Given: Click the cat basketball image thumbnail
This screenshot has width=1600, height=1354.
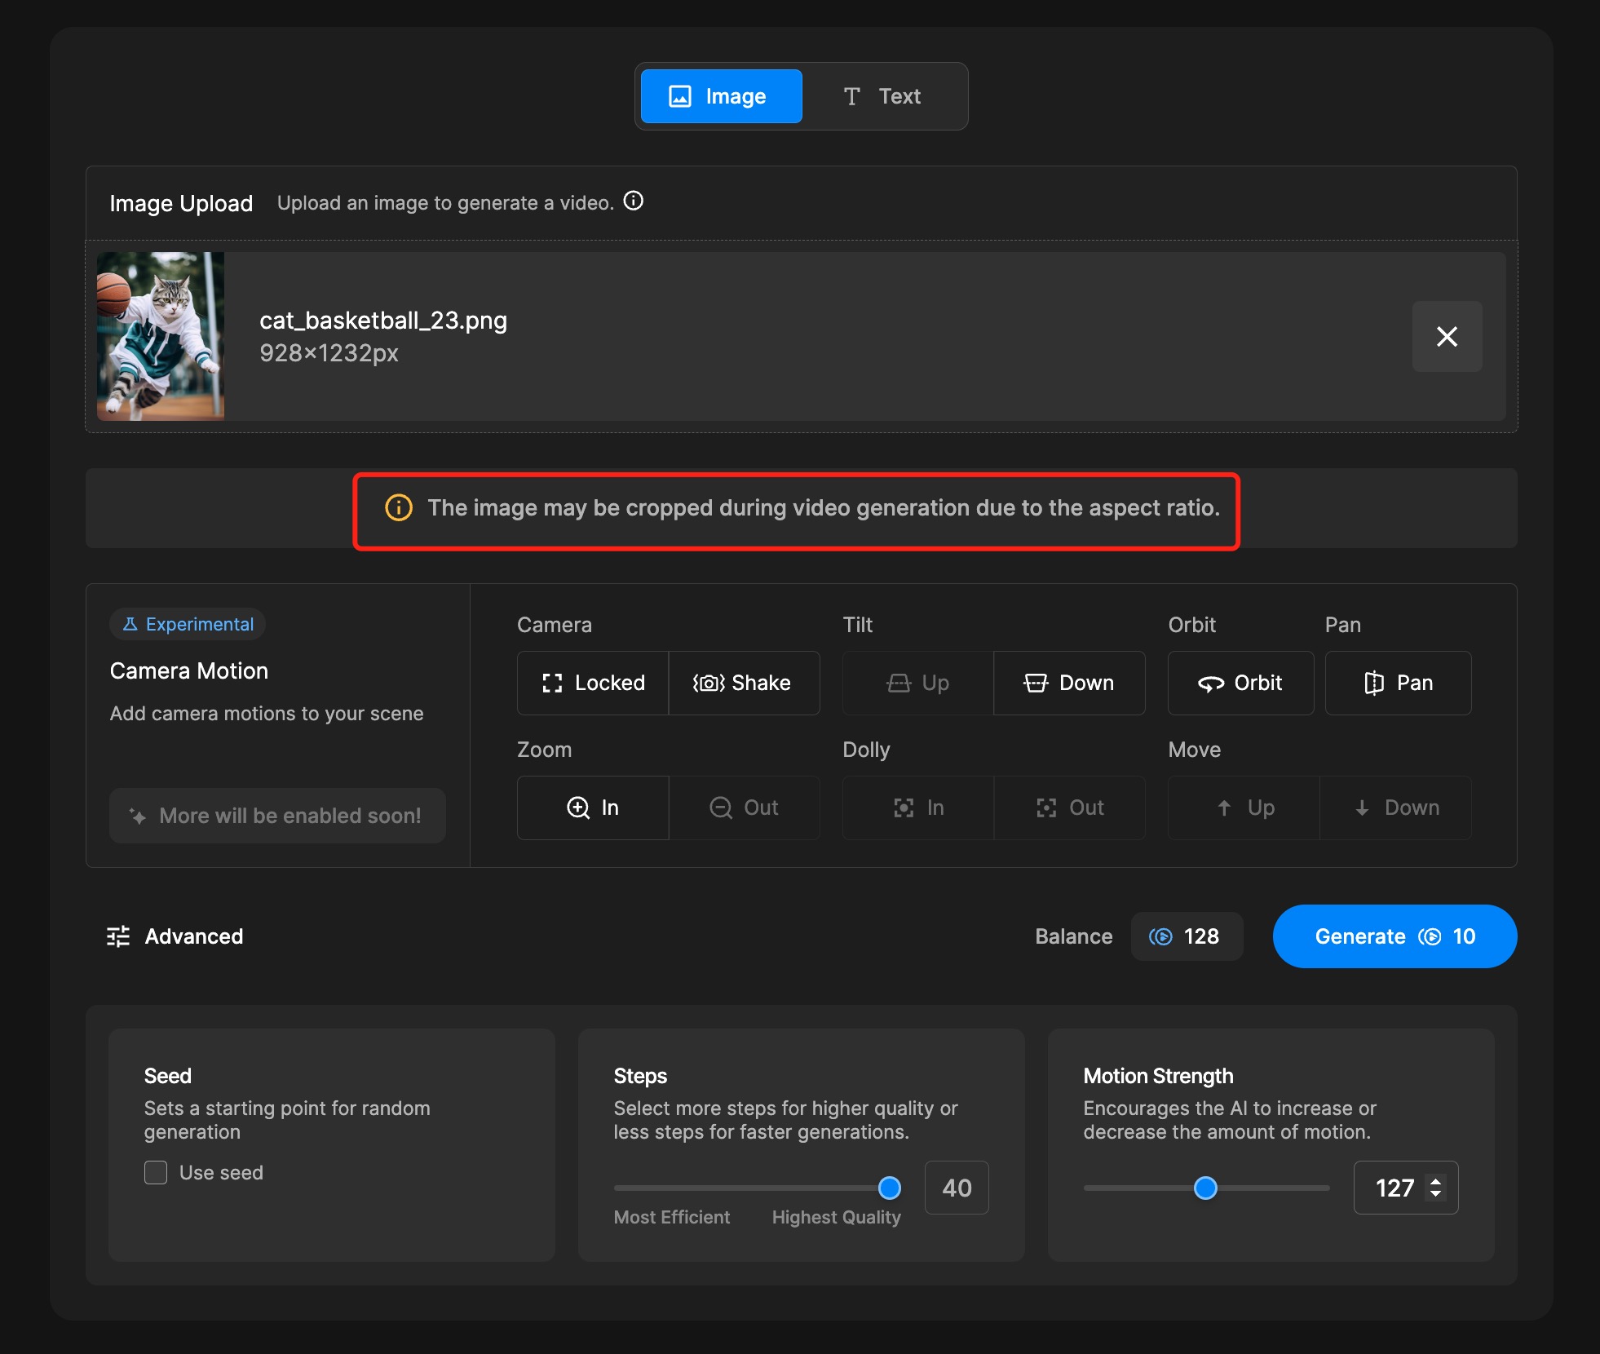Looking at the screenshot, I should point(161,336).
